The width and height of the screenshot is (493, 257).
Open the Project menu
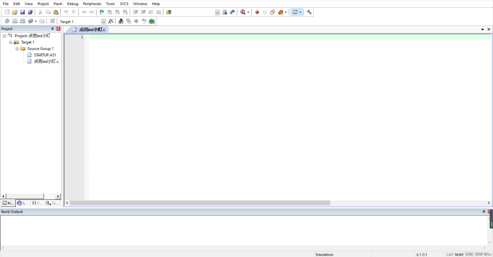(x=43, y=4)
